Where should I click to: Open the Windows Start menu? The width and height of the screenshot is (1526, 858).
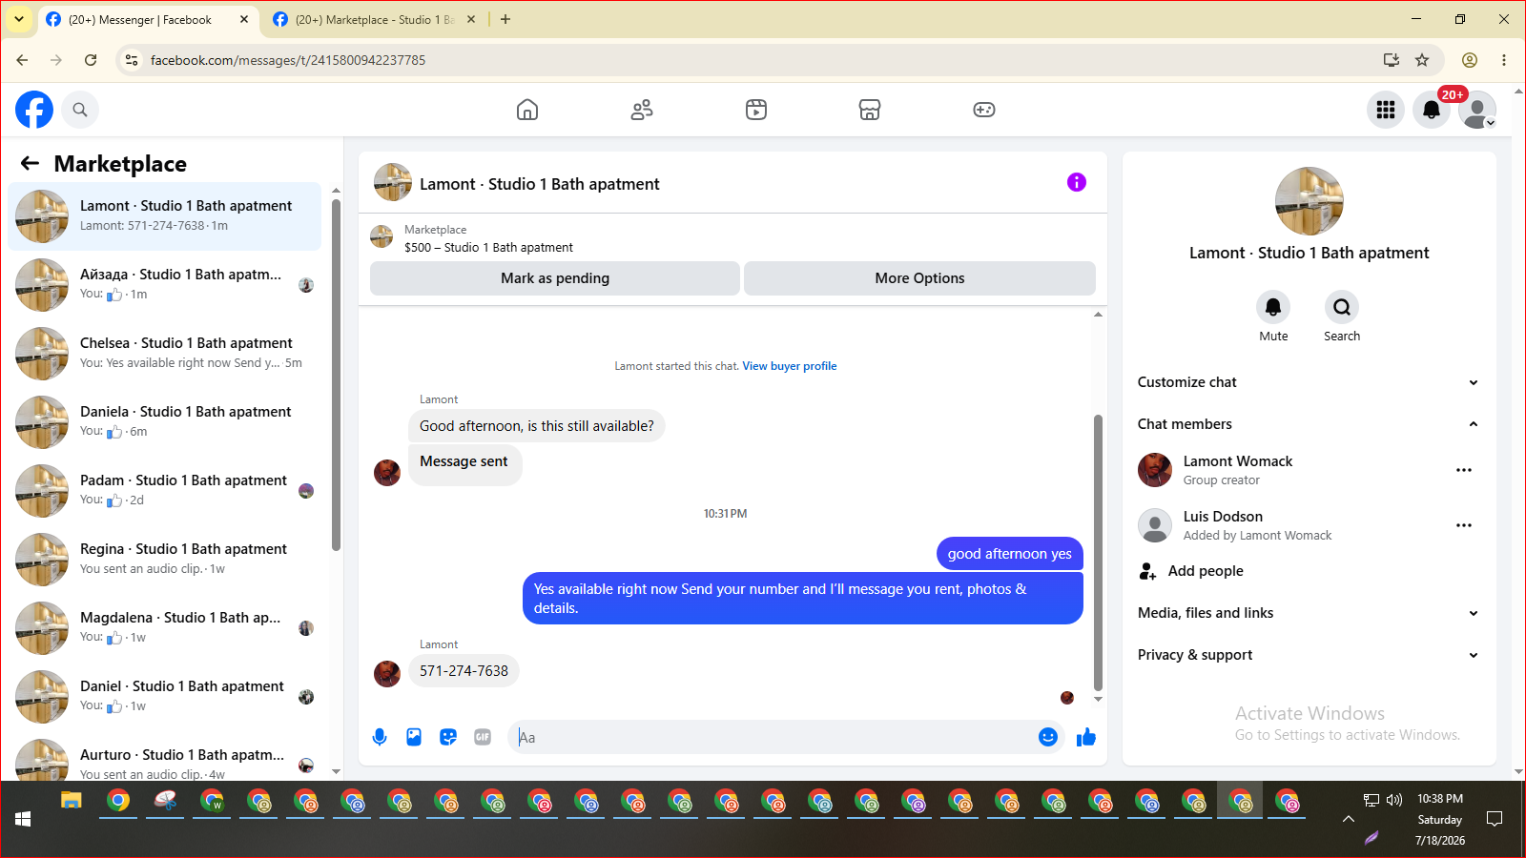coord(23,819)
